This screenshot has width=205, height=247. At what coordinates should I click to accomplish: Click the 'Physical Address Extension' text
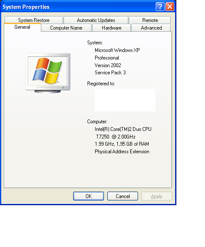[122, 152]
